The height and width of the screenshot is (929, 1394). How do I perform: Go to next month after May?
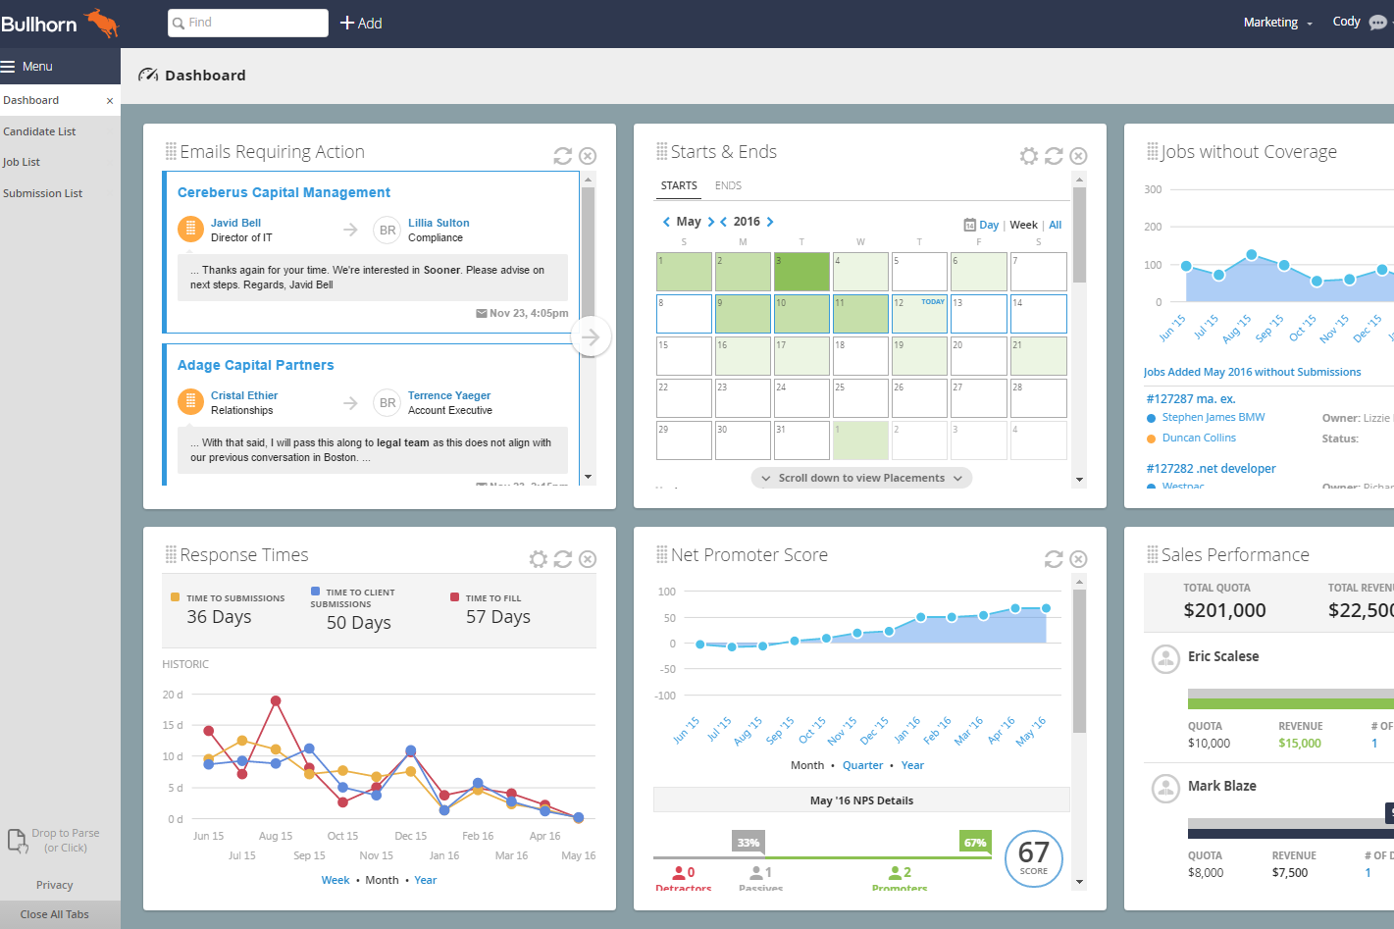711,222
